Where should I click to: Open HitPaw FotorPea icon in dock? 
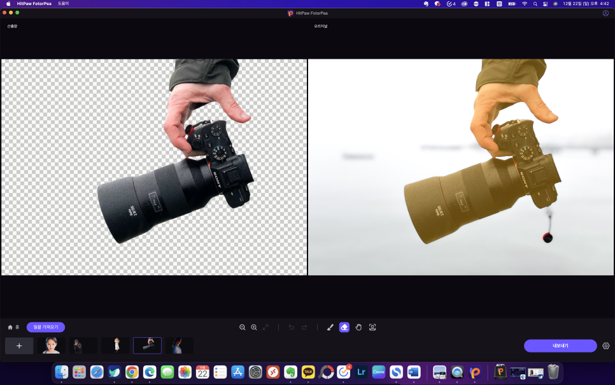[475, 372]
